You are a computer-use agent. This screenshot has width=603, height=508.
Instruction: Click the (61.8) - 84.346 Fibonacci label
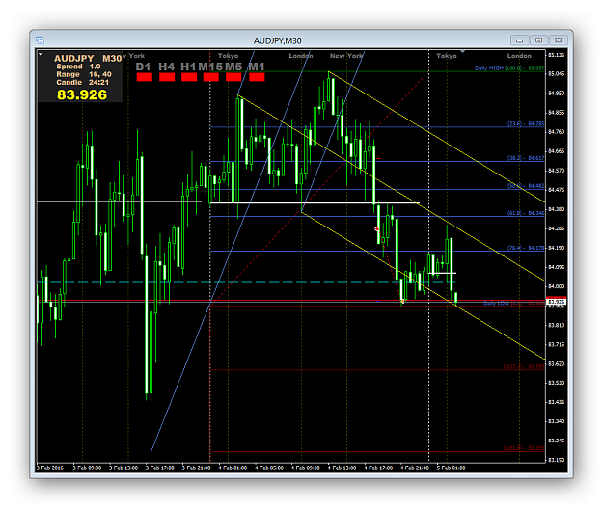pyautogui.click(x=526, y=213)
